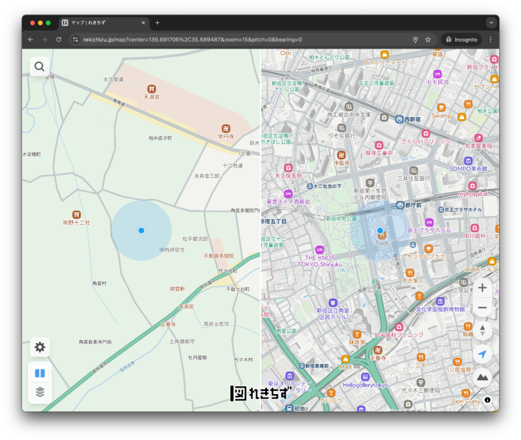Close the マップ | れきちず tab

coord(143,23)
